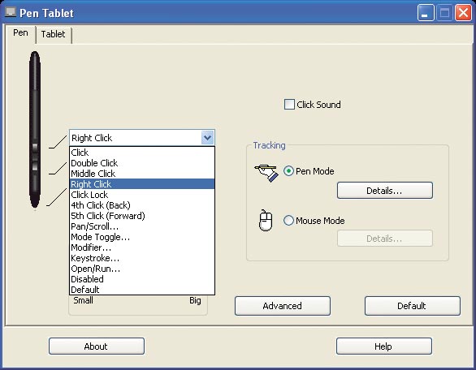Open Pen Mode Details... button
The height and width of the screenshot is (370, 476).
[x=385, y=191]
